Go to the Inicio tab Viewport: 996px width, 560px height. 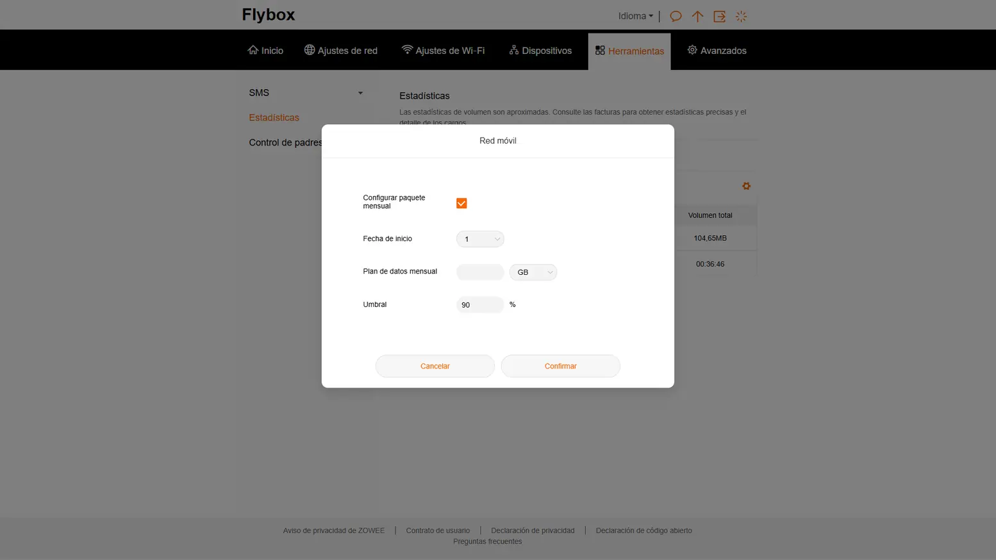265,51
